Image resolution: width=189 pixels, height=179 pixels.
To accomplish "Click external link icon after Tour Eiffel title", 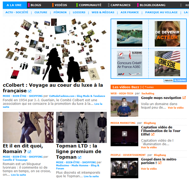I will [x=153, y=134].
